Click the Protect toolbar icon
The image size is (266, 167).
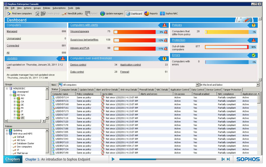[87, 14]
